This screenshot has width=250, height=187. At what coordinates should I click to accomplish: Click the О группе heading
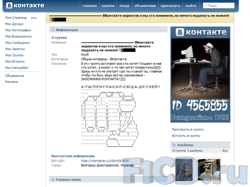(x=59, y=38)
